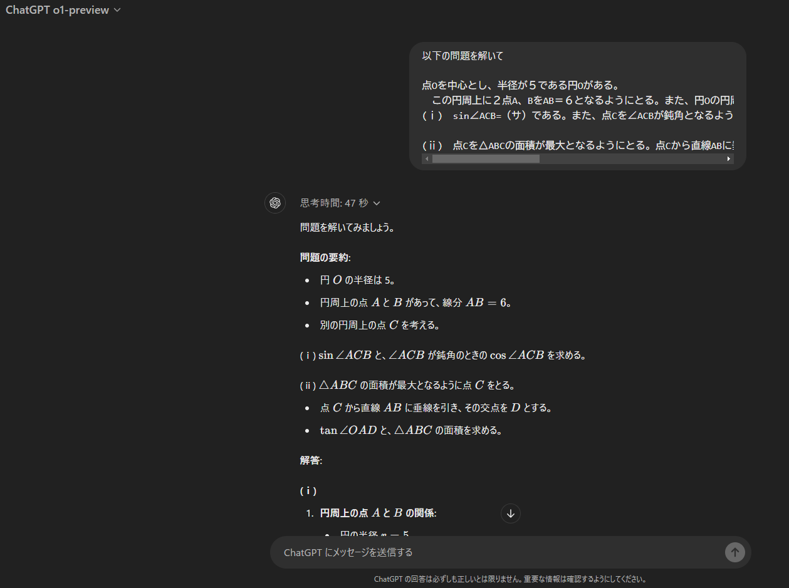Click the left scroll arrow in the message bubble
789x588 pixels.
coord(427,158)
